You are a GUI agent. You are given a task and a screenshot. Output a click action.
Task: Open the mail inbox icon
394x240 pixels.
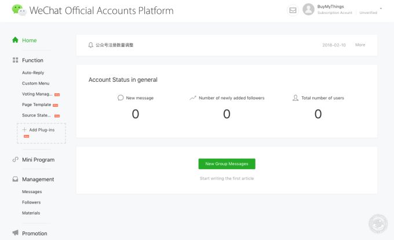(x=293, y=10)
